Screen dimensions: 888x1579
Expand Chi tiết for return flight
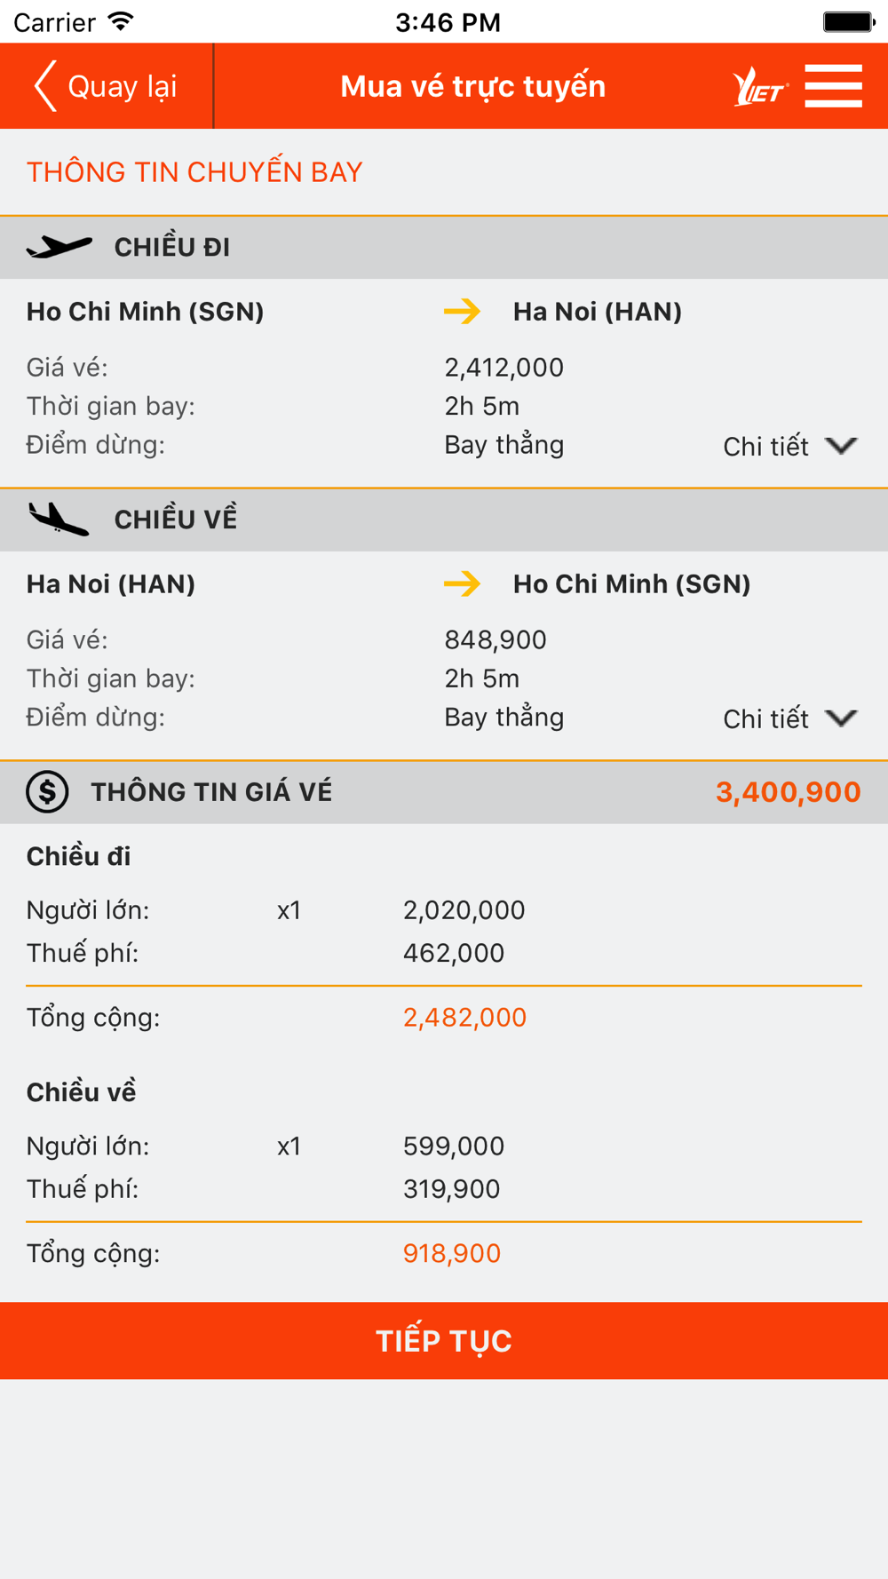[x=790, y=718]
